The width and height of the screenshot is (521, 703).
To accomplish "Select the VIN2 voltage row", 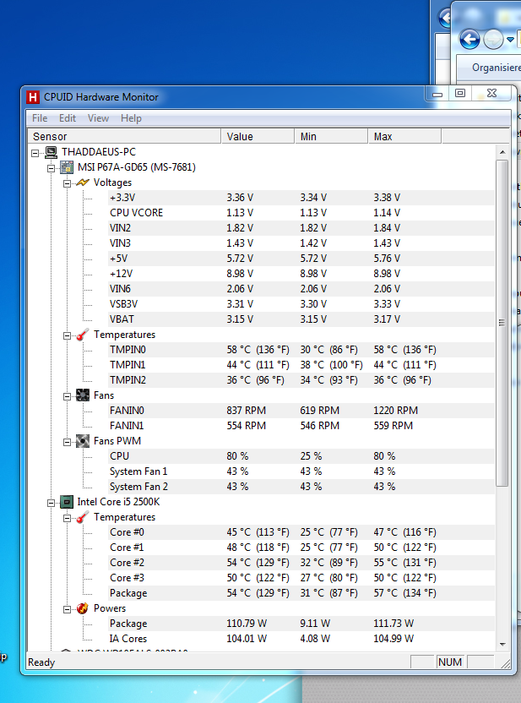I will pos(302,228).
